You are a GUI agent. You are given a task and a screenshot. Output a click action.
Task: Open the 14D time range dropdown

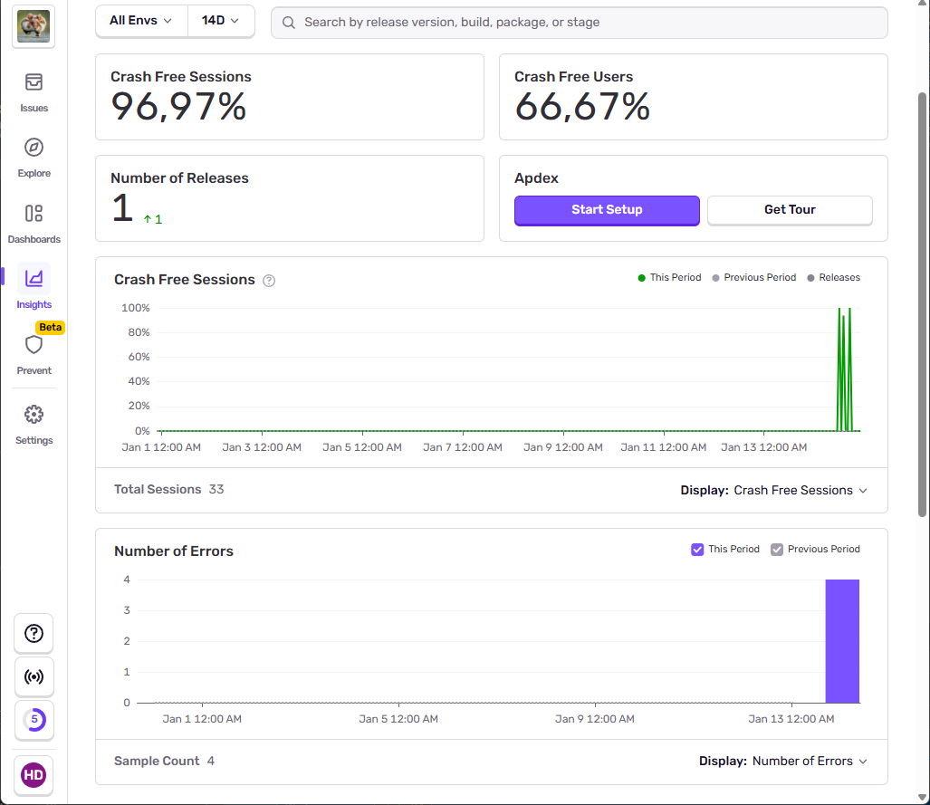221,21
